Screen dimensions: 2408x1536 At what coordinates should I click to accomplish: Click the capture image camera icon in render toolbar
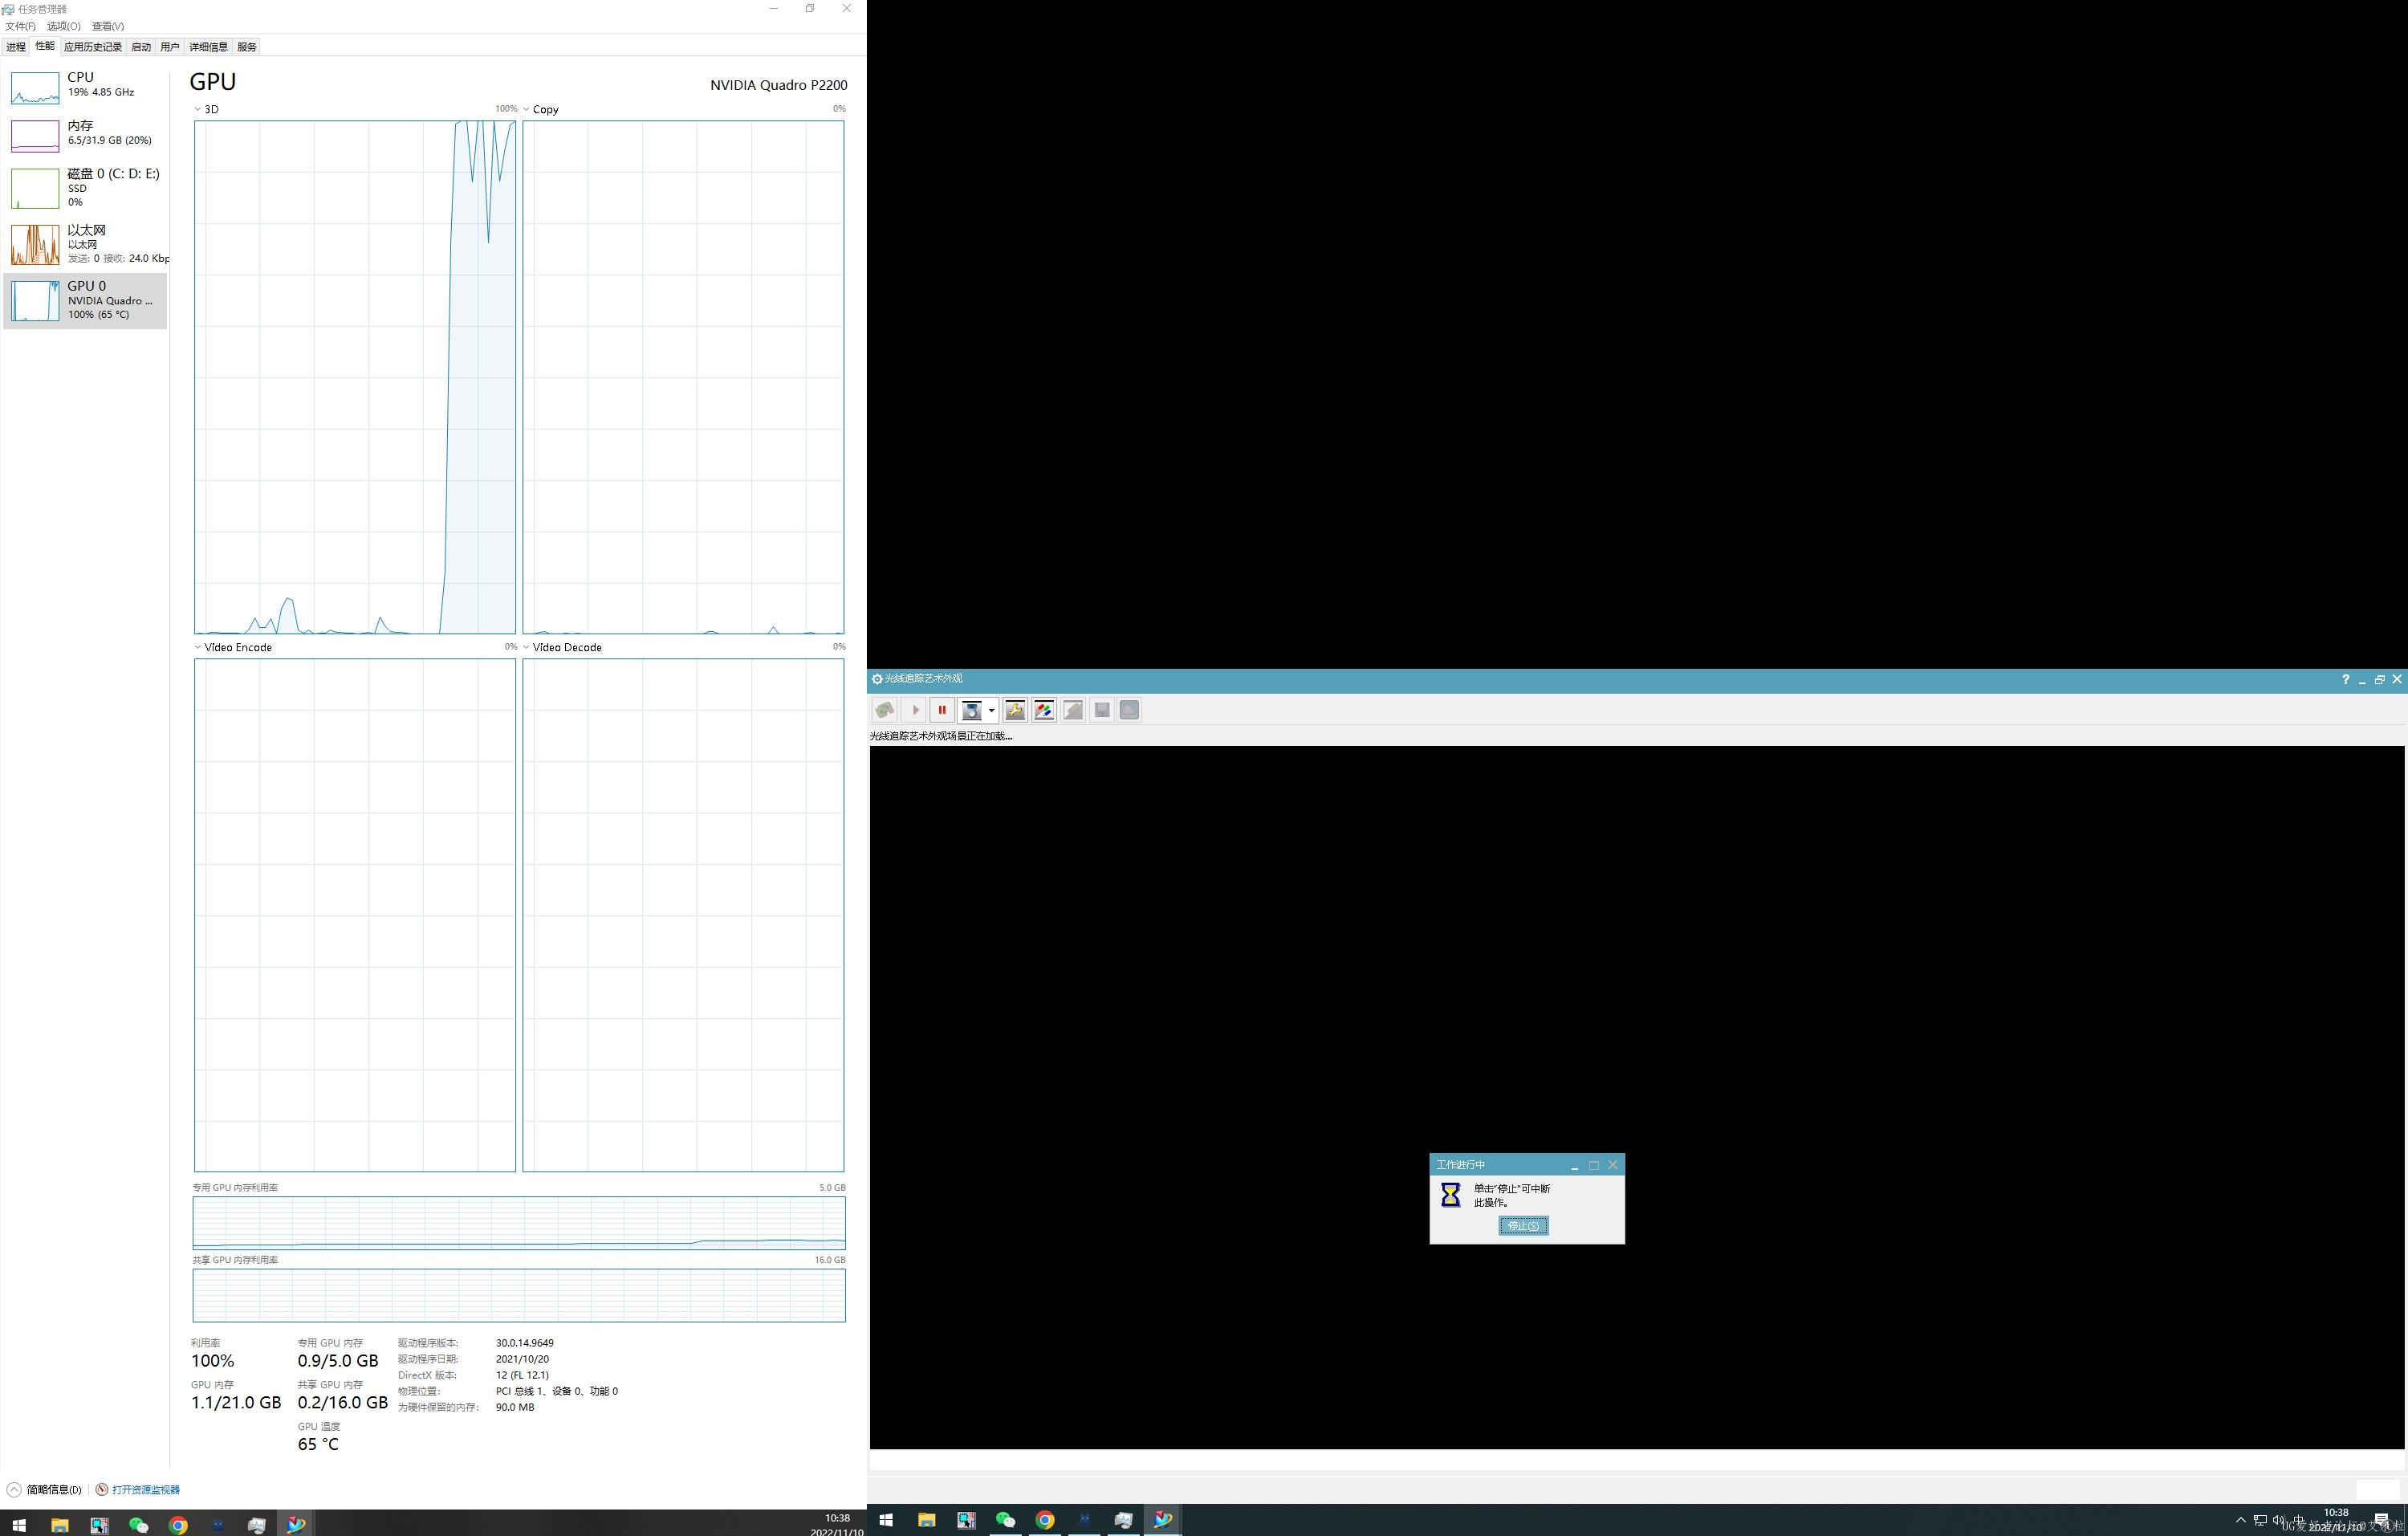click(x=971, y=710)
